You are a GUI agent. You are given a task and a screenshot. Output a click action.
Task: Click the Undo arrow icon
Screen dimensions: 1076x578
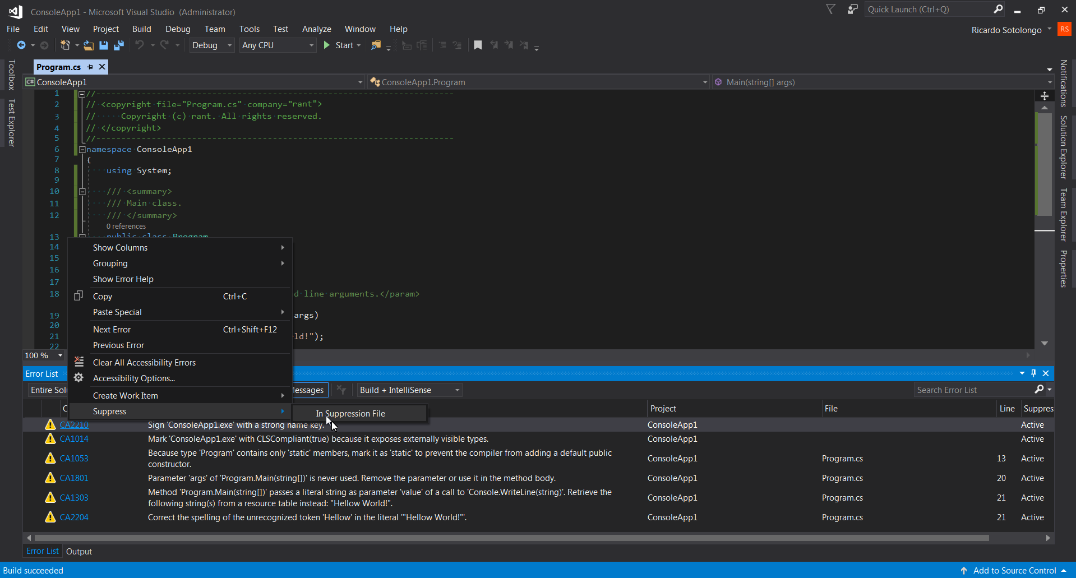[140, 45]
